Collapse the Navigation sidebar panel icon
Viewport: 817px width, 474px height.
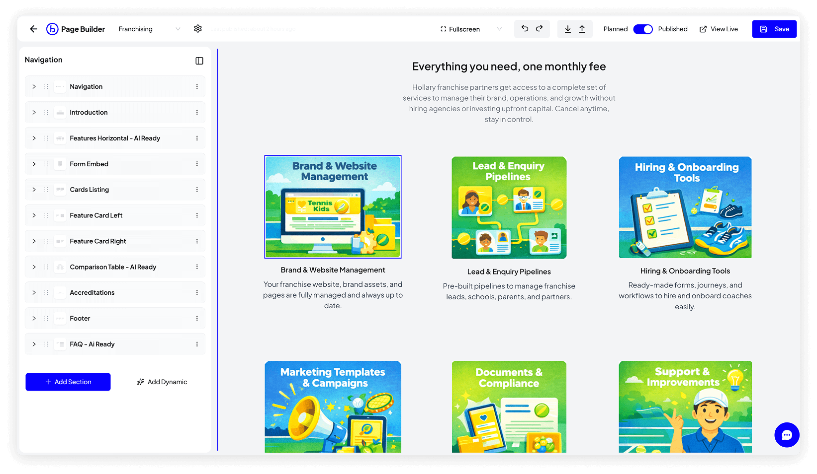[x=199, y=61]
